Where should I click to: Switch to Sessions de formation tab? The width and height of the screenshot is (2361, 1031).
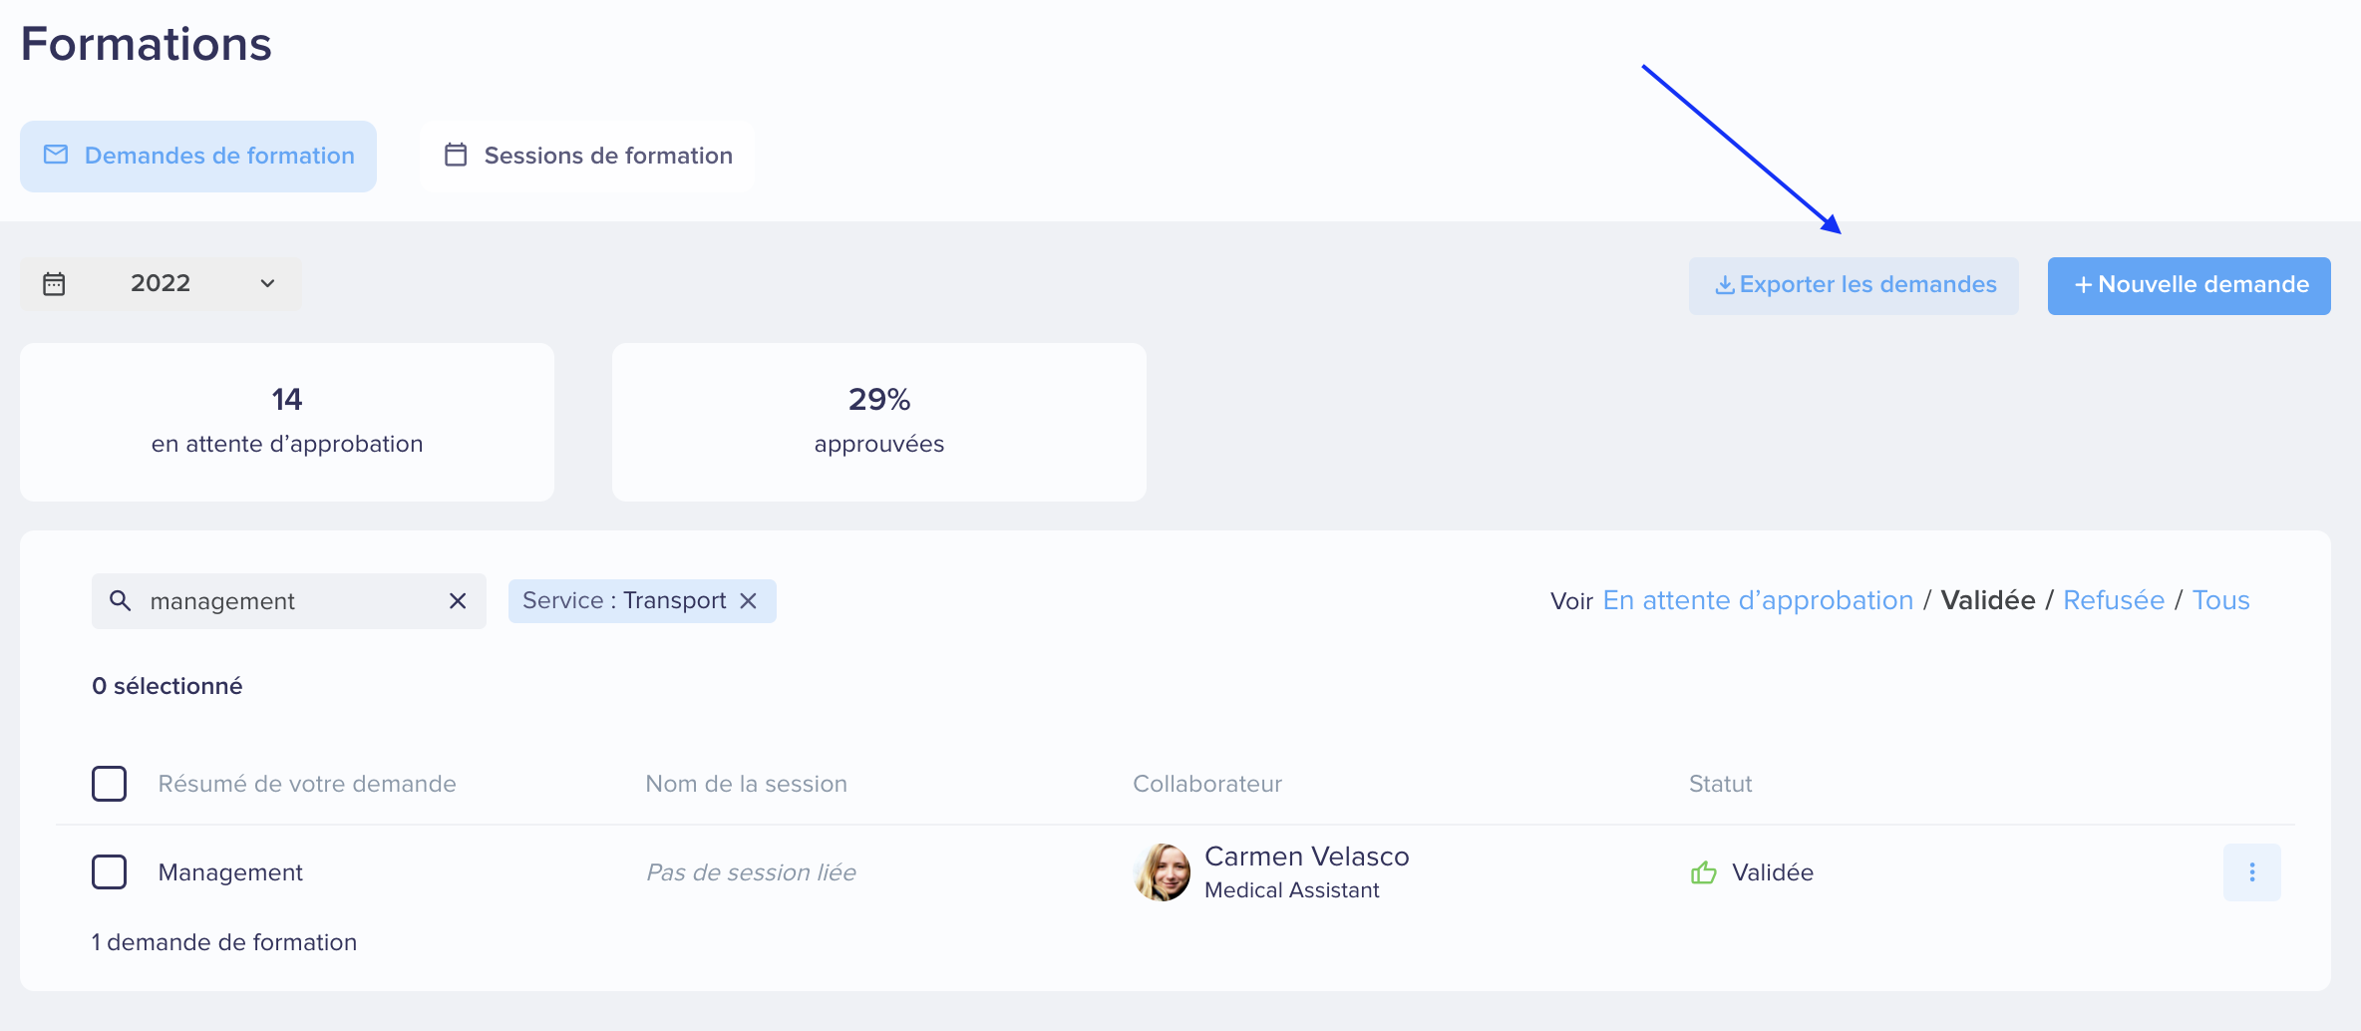587,157
